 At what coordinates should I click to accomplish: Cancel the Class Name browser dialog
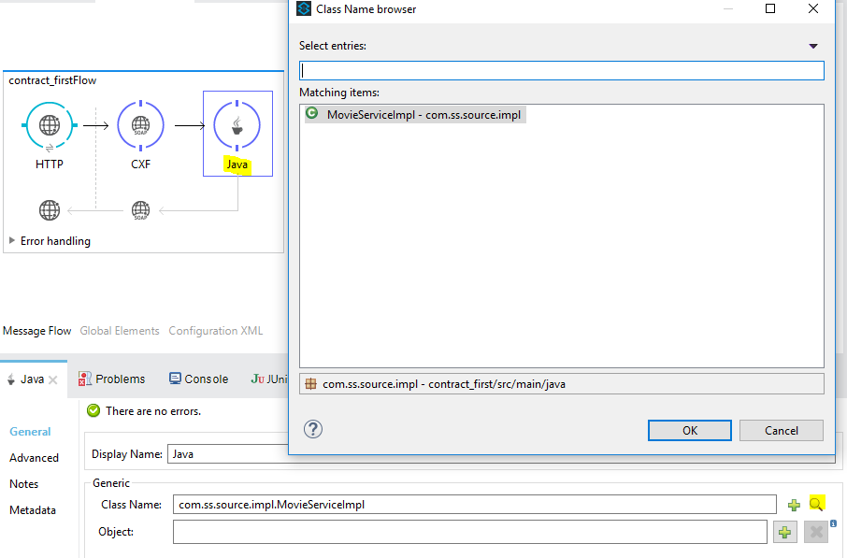click(x=782, y=431)
